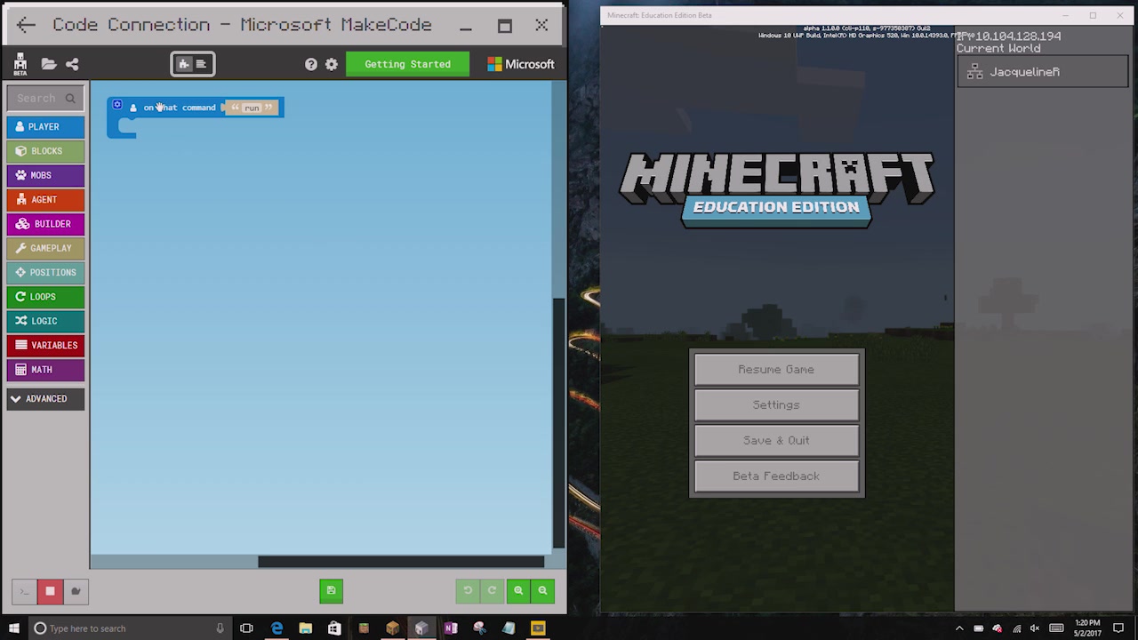
Task: Open the Gameplay category
Action: click(x=45, y=248)
